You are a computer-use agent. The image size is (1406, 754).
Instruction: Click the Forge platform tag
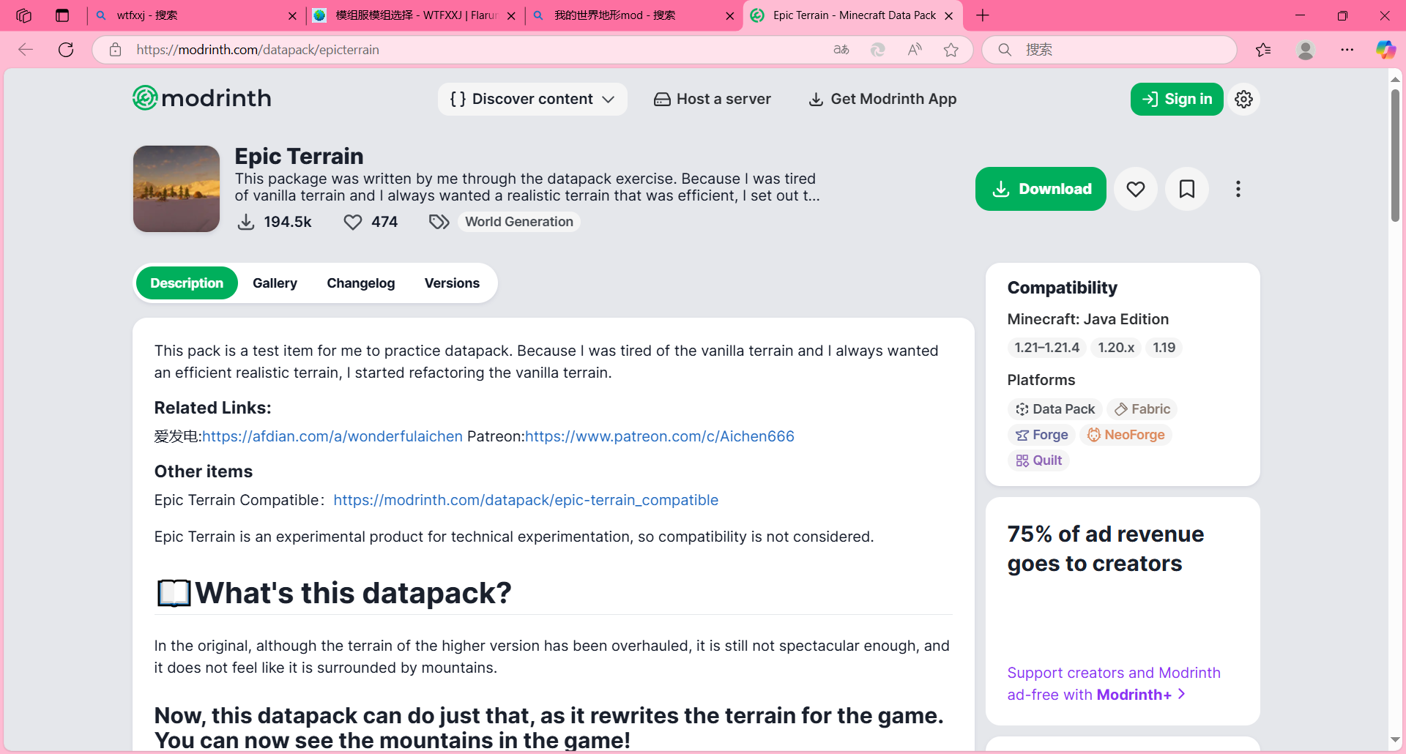[x=1042, y=435]
